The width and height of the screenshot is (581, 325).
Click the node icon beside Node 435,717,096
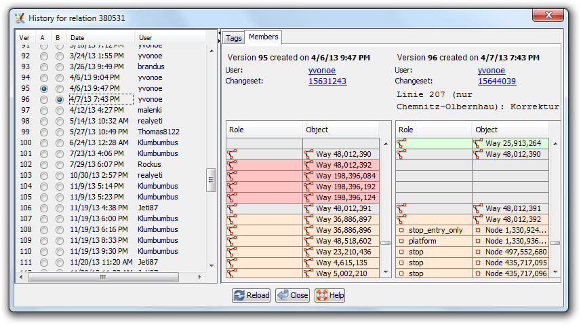click(478, 273)
